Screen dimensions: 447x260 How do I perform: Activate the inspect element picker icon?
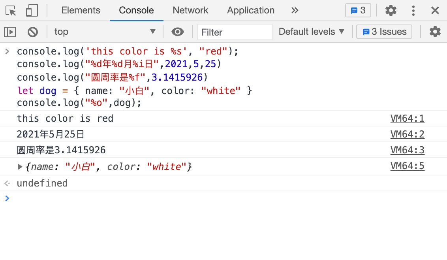11,11
